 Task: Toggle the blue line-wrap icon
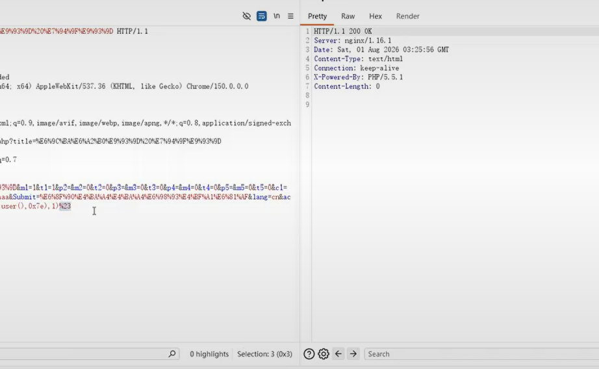pos(262,16)
